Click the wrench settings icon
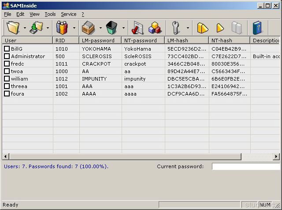This screenshot has height=210, width=282. (x=176, y=28)
